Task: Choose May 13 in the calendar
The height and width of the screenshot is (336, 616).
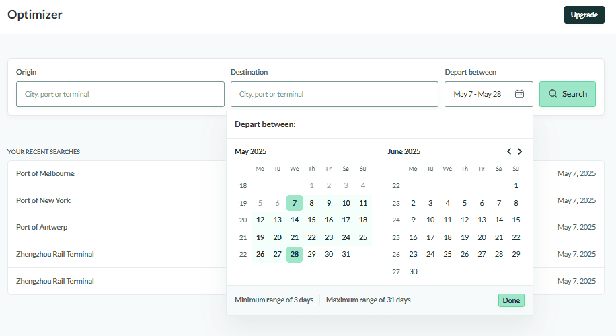Action: coord(277,220)
